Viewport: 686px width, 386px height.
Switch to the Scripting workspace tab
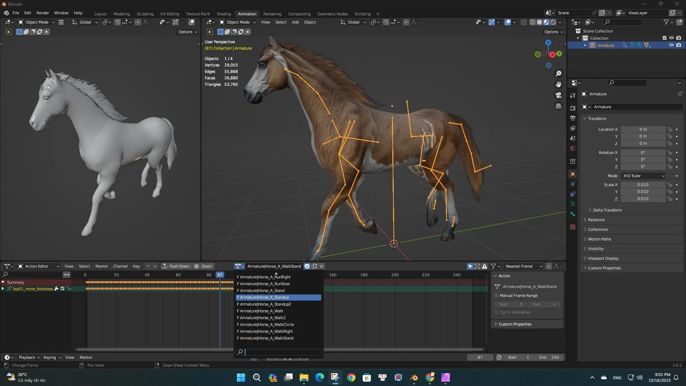click(362, 14)
